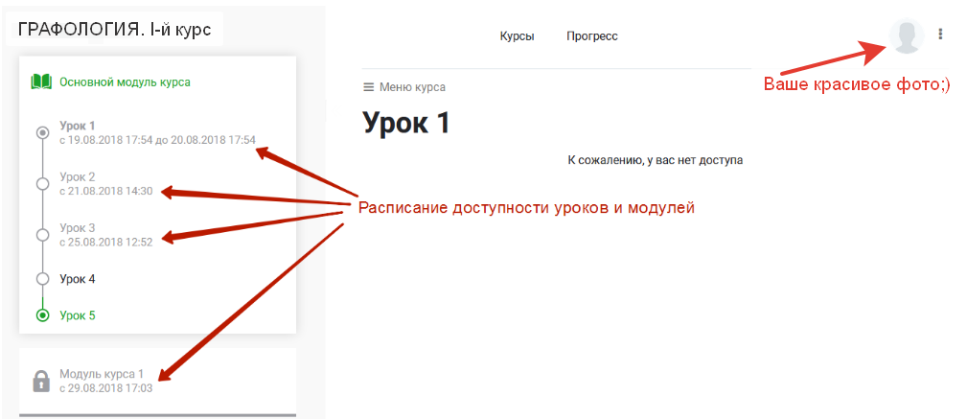Select the Урок 1 timeline radio marker
Screen dimensions: 967x419
point(42,132)
